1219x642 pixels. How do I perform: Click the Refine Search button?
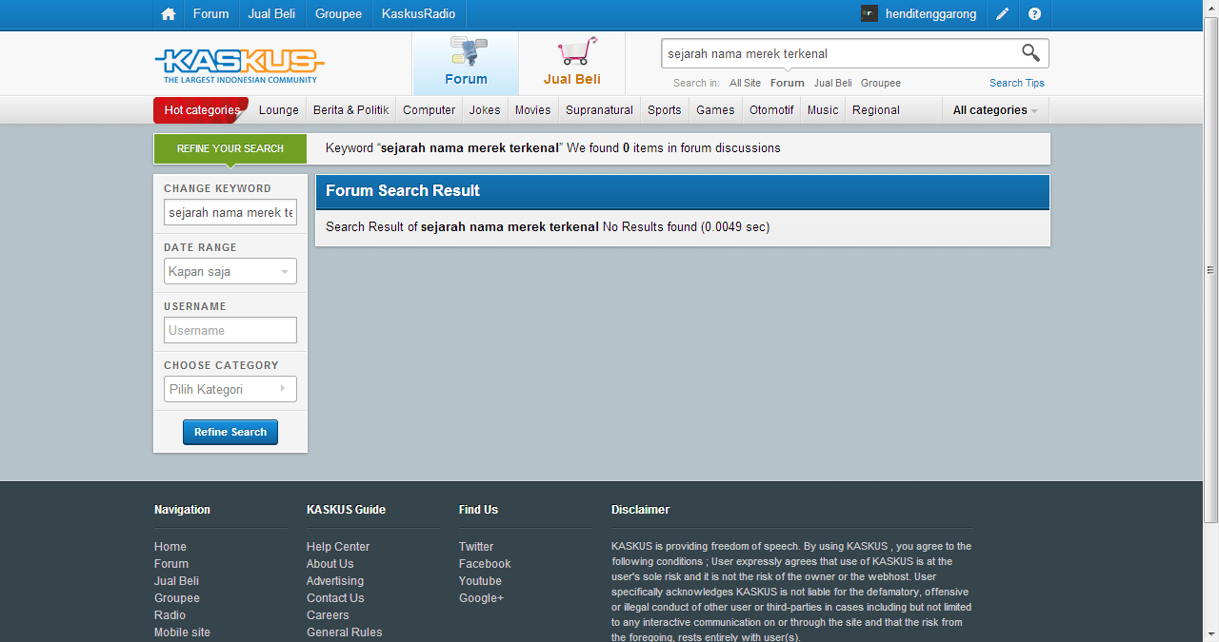(x=230, y=432)
